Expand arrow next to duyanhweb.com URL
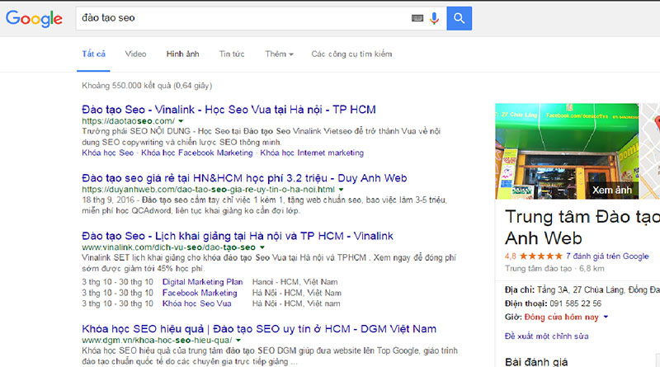This screenshot has height=367, width=660. (x=341, y=190)
